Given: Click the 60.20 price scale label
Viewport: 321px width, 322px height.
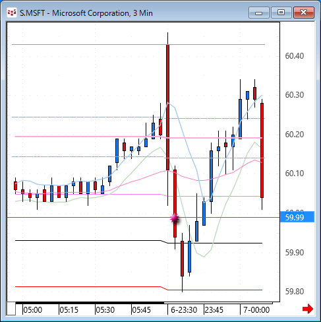Looking at the screenshot, I should [x=295, y=134].
